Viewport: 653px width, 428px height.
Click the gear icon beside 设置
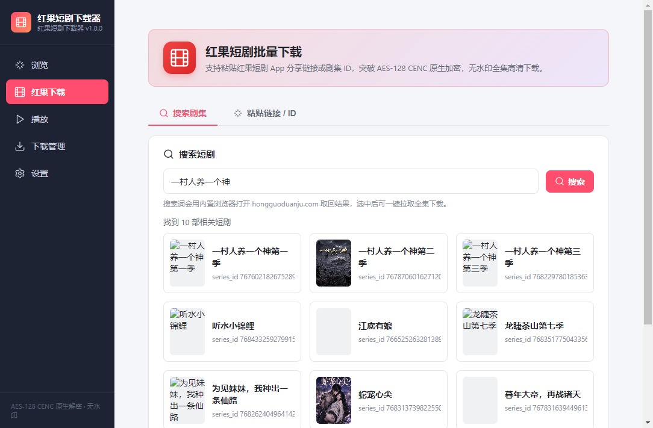[x=19, y=173]
